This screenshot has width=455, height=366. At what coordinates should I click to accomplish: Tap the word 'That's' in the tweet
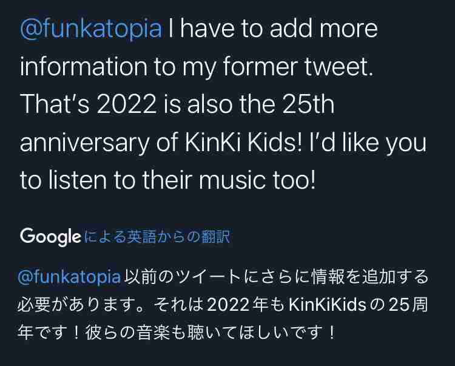pyautogui.click(x=55, y=104)
